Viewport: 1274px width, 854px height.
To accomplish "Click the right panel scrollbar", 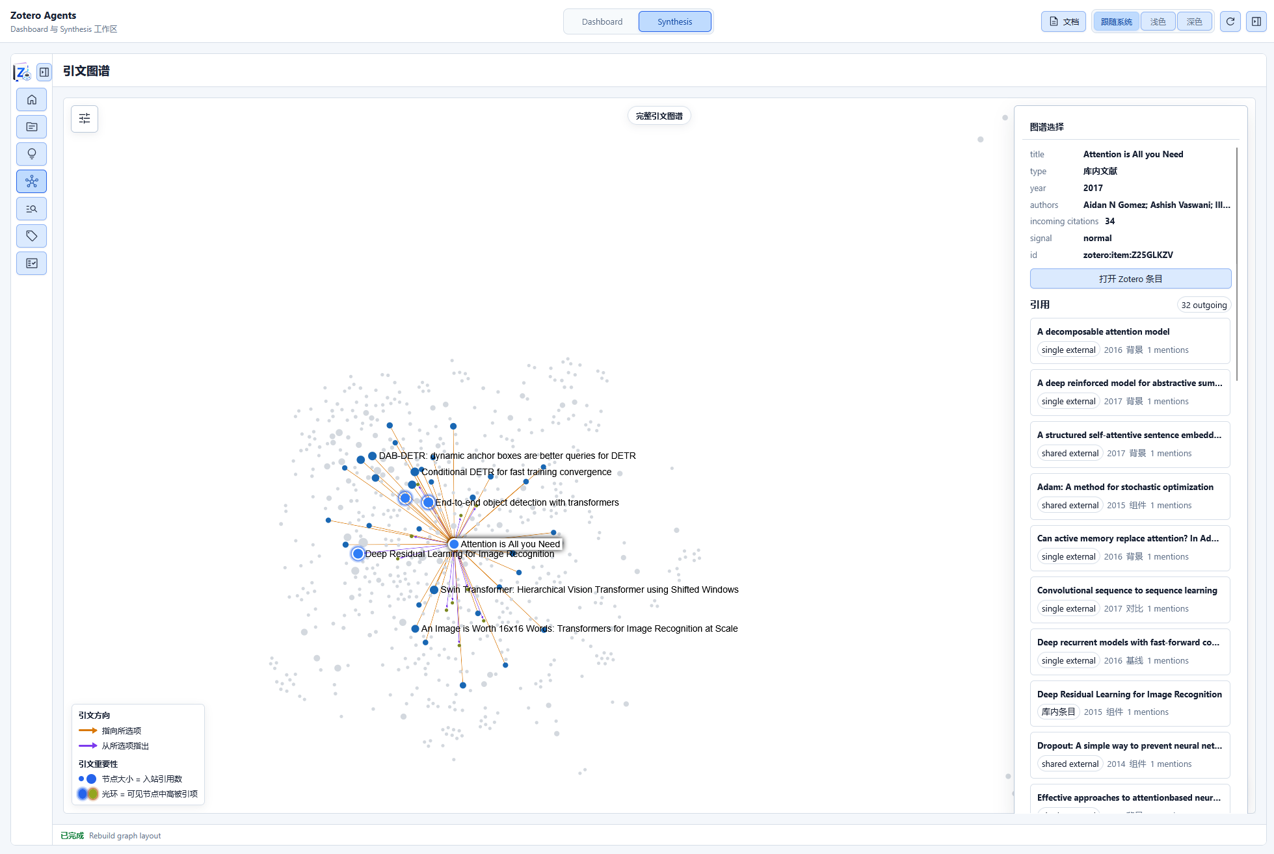I will [1236, 265].
